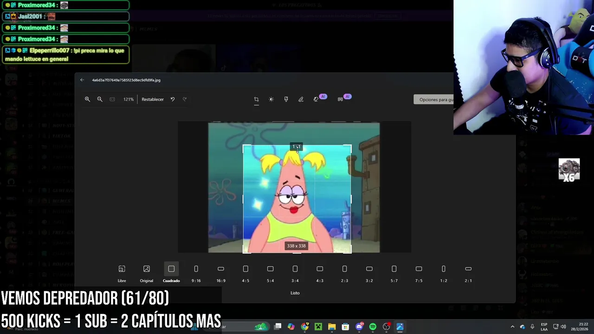Open Minecraft from the taskbar

pyautogui.click(x=318, y=327)
